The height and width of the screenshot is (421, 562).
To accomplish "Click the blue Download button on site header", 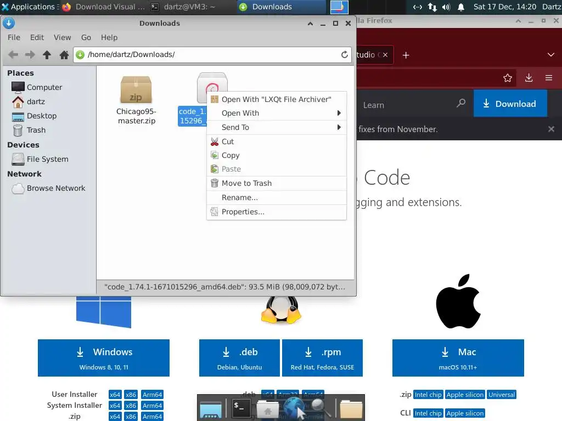I will click(510, 104).
